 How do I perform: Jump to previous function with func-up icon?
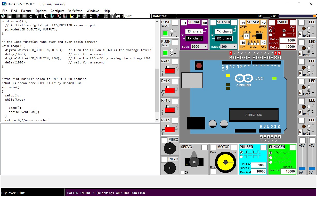[x=37, y=16]
